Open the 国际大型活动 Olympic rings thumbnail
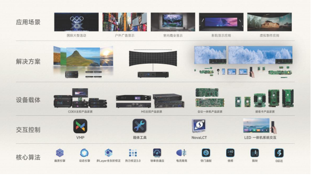The height and width of the screenshot is (177, 311). coord(76,22)
